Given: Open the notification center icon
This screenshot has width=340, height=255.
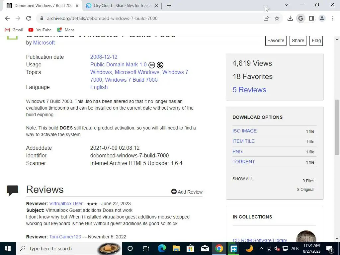Looking at the screenshot, I should pyautogui.click(x=329, y=248).
